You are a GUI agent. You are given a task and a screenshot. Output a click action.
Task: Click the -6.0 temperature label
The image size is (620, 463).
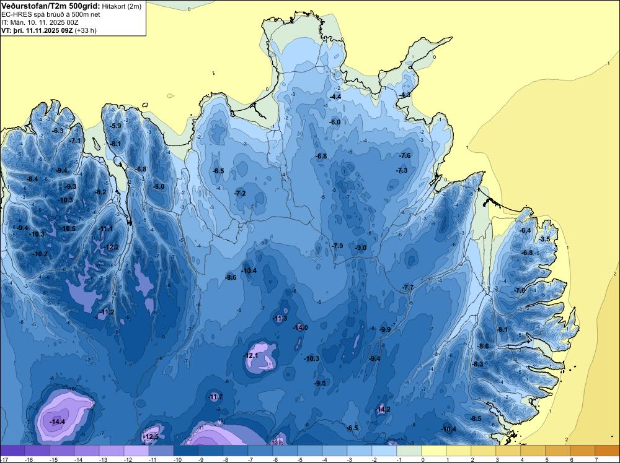tap(335, 123)
